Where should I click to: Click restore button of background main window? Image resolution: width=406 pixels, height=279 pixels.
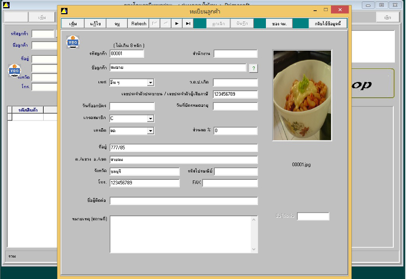(x=382, y=5)
